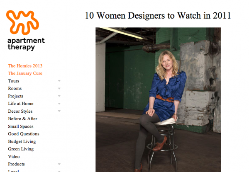
Task: Select the Rooms menu item
Action: 15,89
